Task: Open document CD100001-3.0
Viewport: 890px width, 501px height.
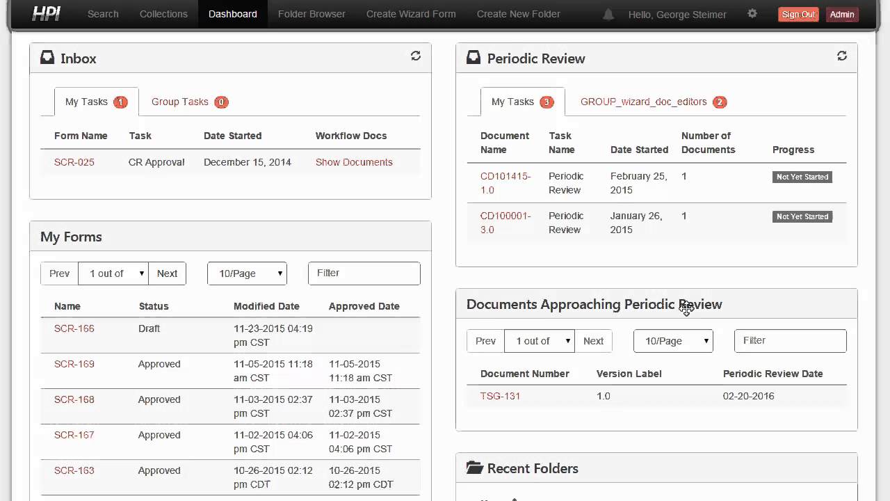Action: tap(505, 223)
